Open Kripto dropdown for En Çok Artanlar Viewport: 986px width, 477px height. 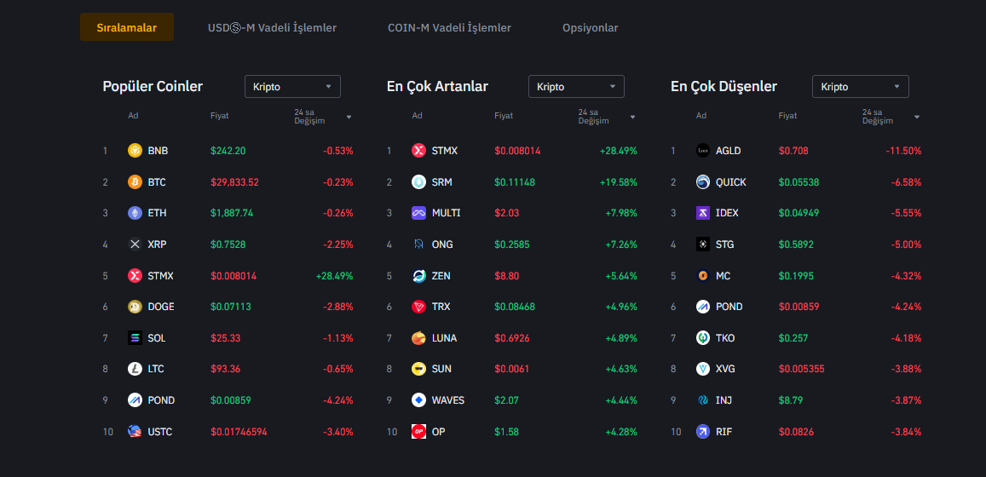coord(576,87)
